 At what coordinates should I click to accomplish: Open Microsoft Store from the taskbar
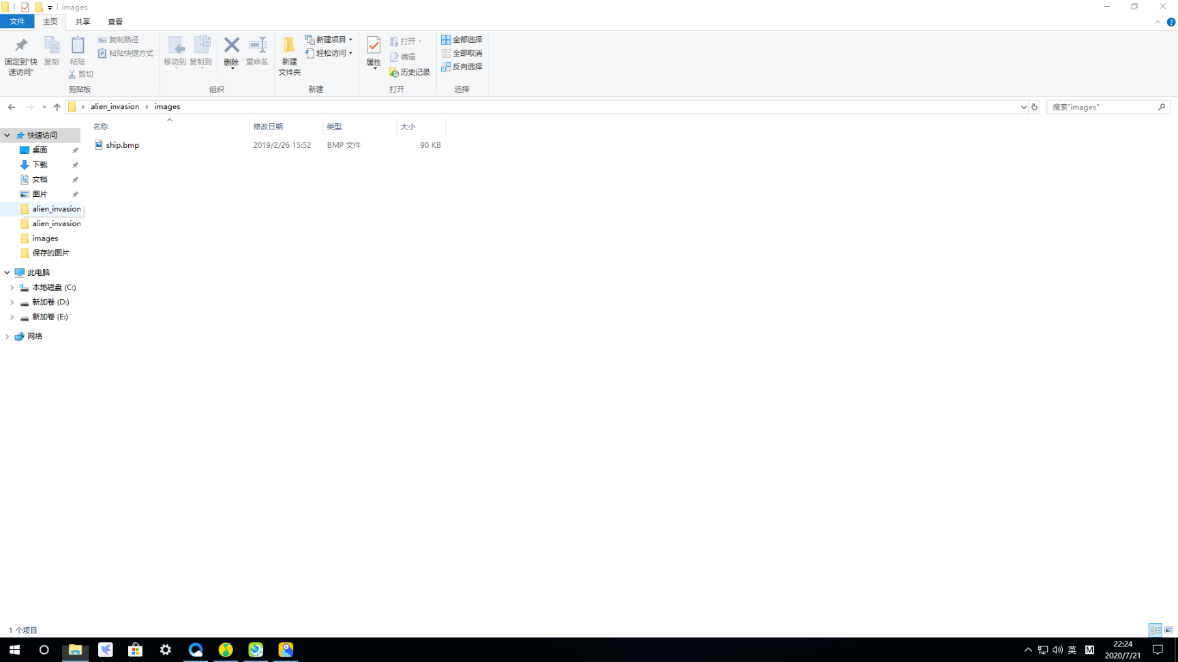click(x=135, y=650)
